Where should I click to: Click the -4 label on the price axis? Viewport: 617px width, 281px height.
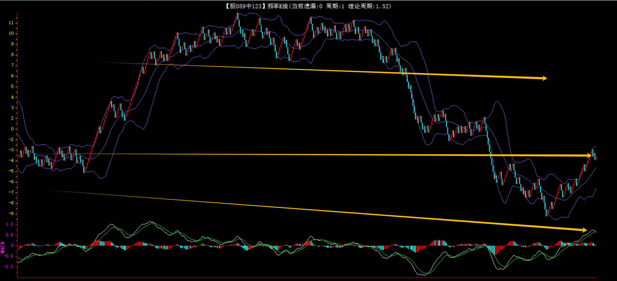click(11, 160)
